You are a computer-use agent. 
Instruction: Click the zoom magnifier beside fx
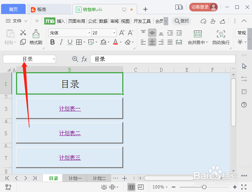pos(75,59)
